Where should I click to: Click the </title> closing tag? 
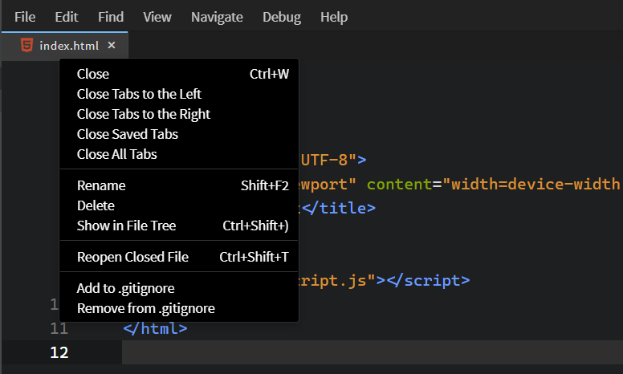(339, 208)
